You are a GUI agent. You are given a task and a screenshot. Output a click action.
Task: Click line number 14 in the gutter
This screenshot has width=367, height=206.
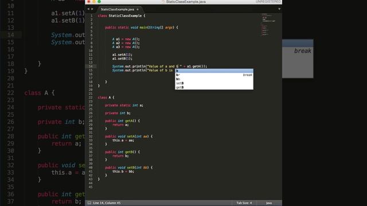(x=91, y=66)
